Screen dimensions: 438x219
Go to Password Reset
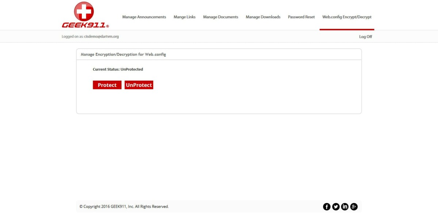tap(301, 17)
